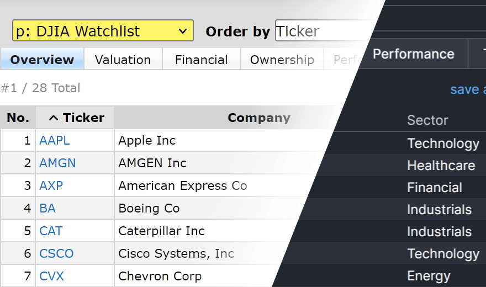Click the CVX ticker link
This screenshot has width=486, height=287.
pyautogui.click(x=51, y=277)
